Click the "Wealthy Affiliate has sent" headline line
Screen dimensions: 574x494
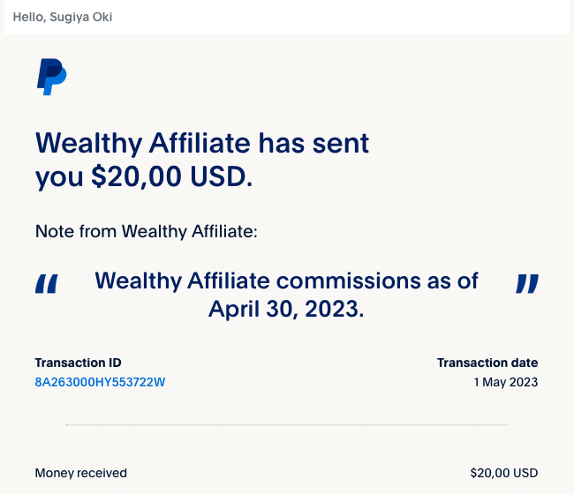click(202, 143)
